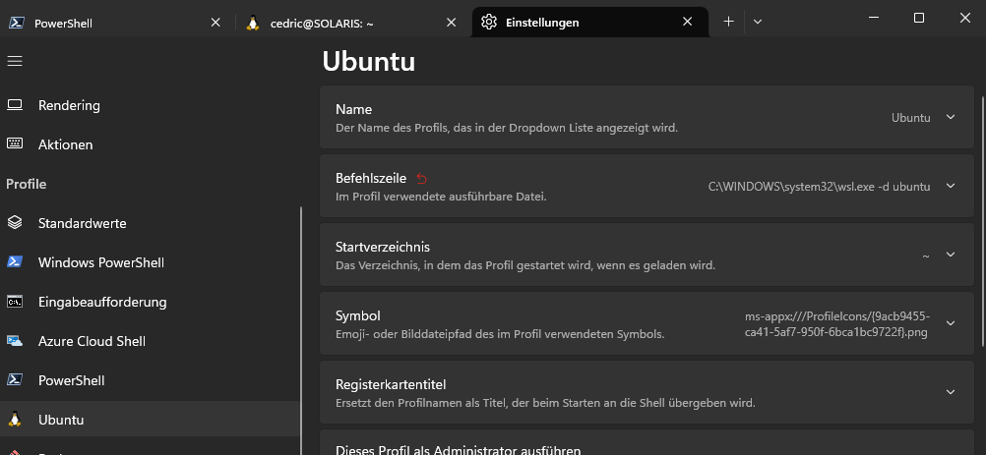Click the Eingabeaufforderung cmd icon
Image resolution: width=986 pixels, height=455 pixels.
15,302
